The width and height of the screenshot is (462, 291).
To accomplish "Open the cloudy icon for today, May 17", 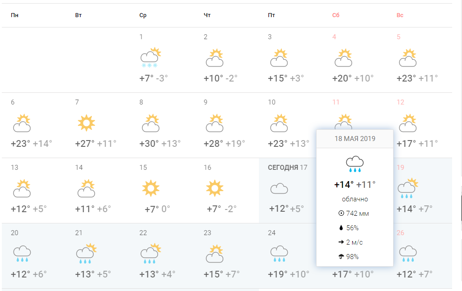I will point(279,189).
